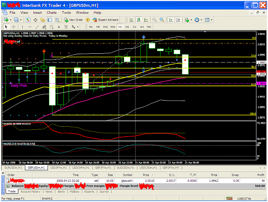Expand the Templates dropdown arrow
The width and height of the screenshot is (268, 202).
pos(211,20)
